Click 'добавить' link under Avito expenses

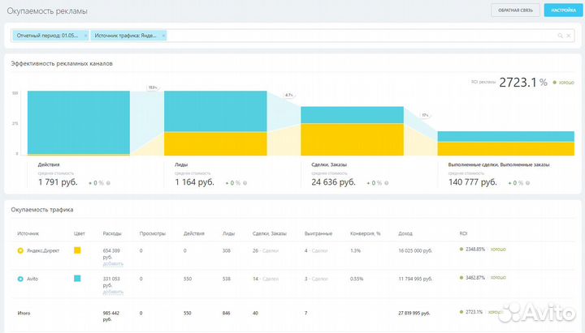click(x=113, y=292)
